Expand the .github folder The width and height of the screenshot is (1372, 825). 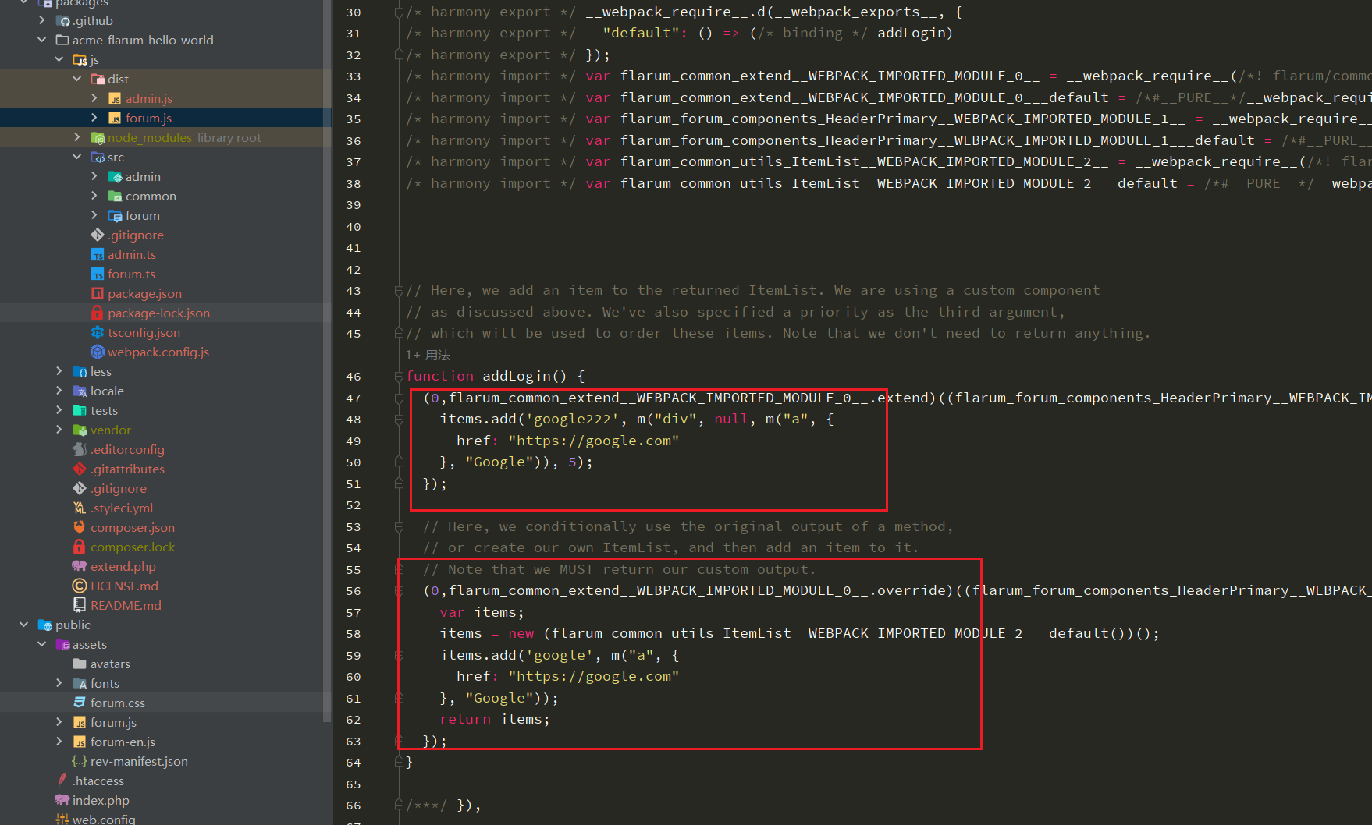point(41,20)
